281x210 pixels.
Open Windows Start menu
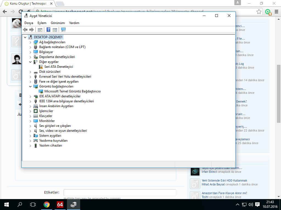tap(7, 205)
